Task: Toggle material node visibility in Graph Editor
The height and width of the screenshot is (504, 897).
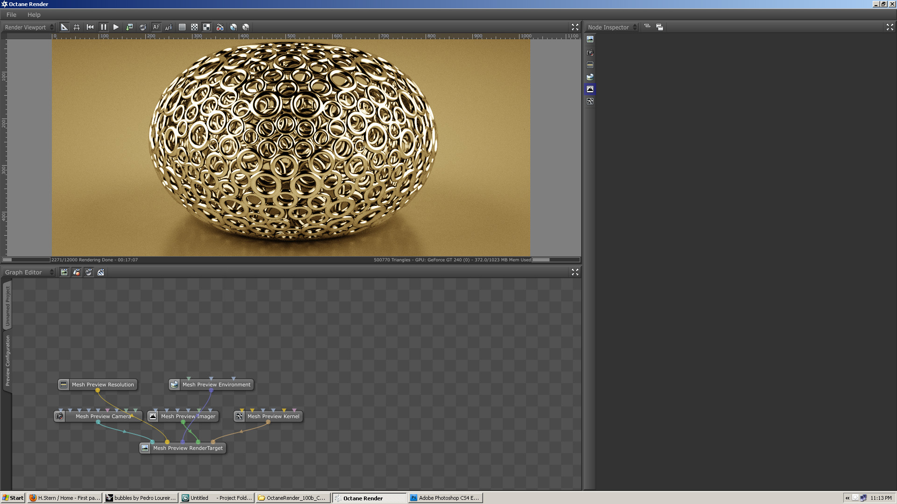Action: (77, 272)
